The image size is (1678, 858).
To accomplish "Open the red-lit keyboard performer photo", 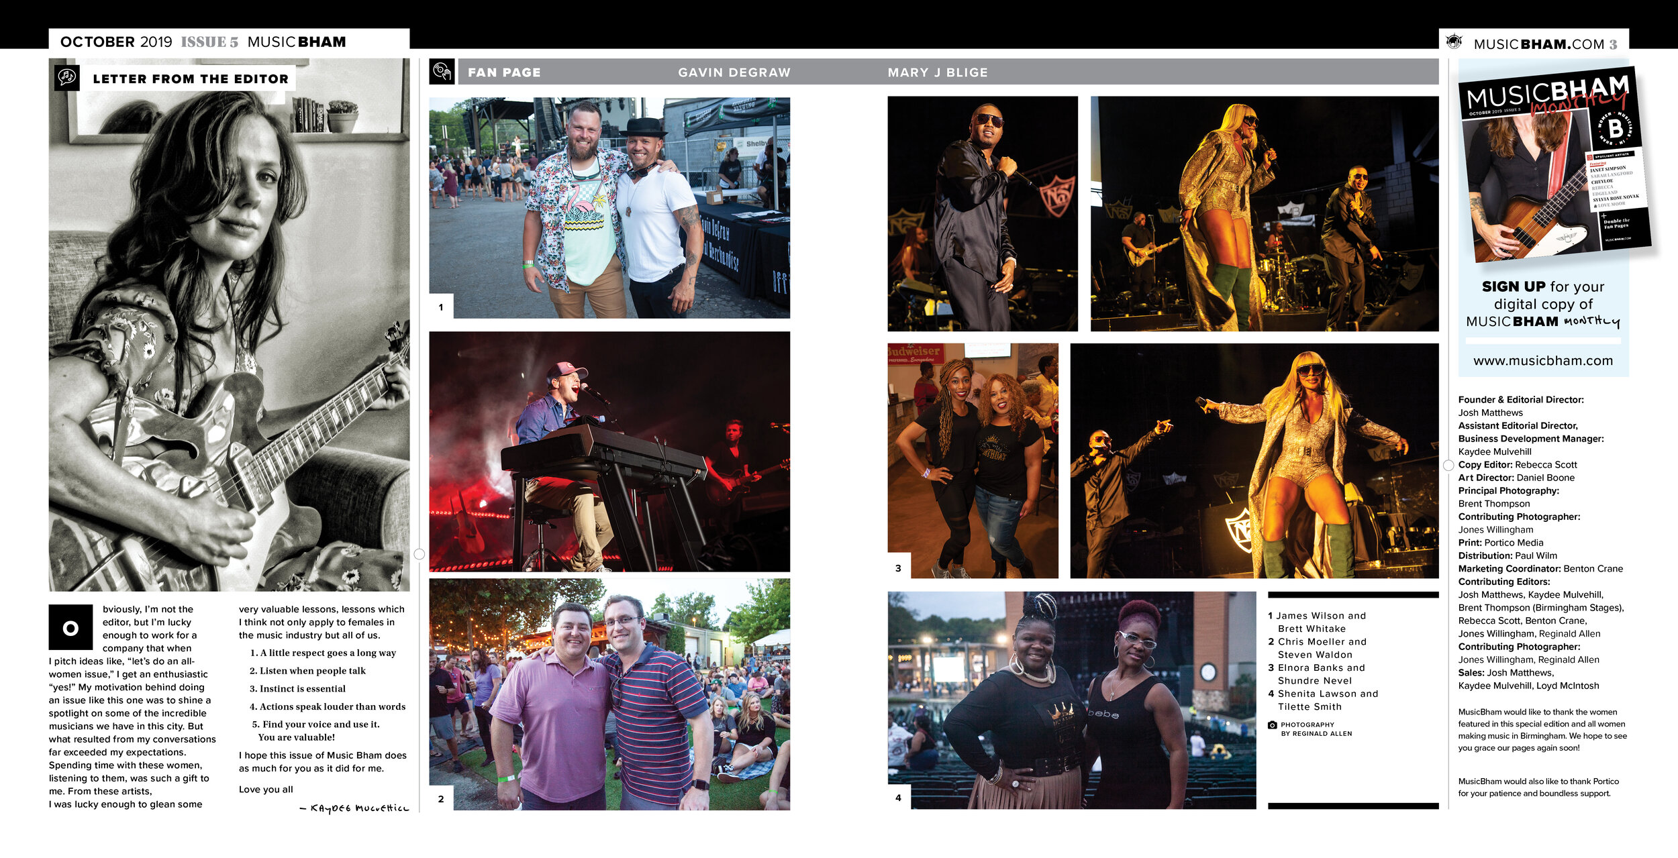I will (x=609, y=451).
